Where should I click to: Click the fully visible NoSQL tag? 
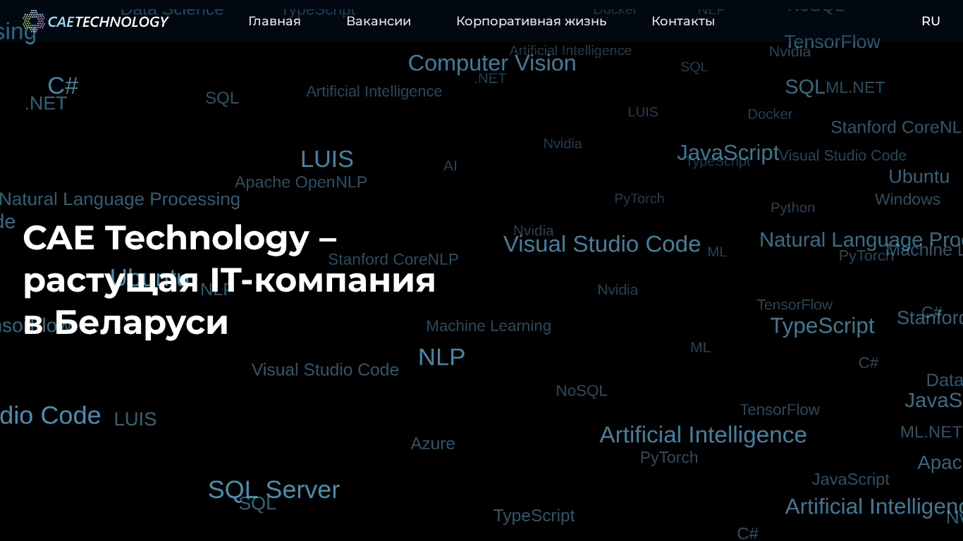click(581, 390)
